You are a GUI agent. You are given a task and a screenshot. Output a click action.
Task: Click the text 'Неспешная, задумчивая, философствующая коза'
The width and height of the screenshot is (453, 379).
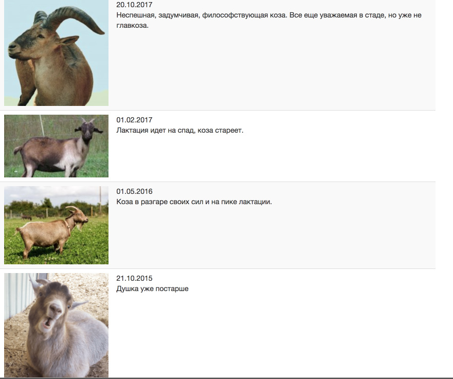pos(202,15)
